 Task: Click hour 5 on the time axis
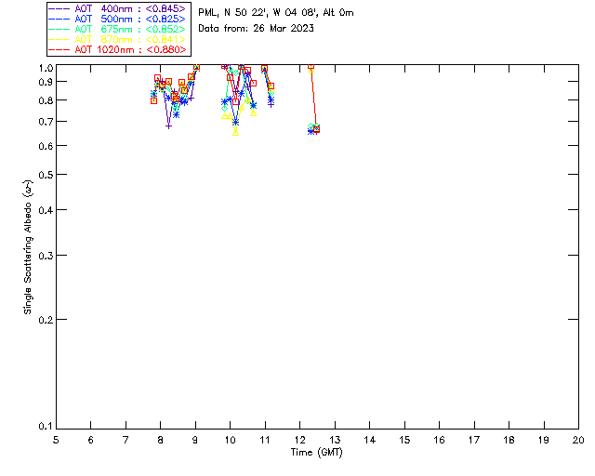[x=56, y=439]
